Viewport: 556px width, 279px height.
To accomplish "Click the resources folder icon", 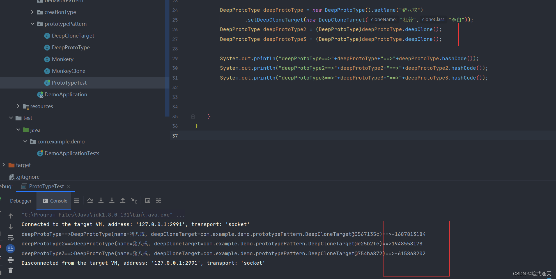I will point(26,106).
